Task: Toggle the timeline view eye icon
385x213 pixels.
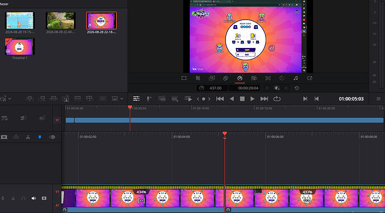Action: click(52, 137)
